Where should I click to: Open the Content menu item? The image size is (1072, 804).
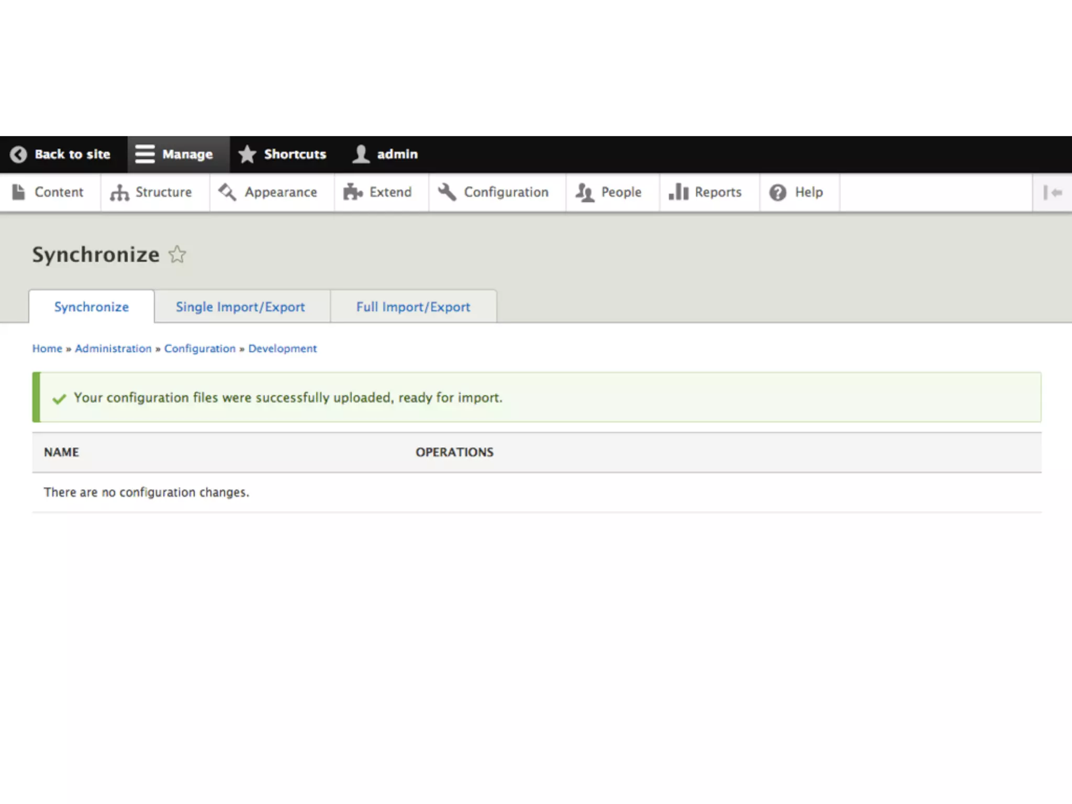pos(59,192)
